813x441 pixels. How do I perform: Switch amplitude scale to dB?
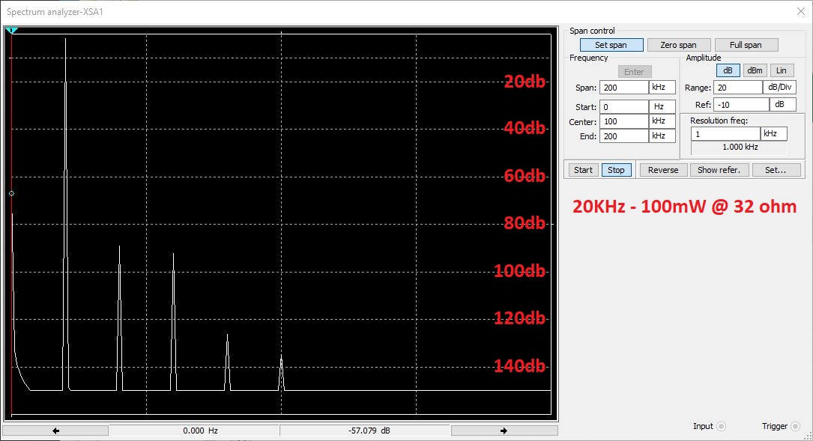click(728, 70)
